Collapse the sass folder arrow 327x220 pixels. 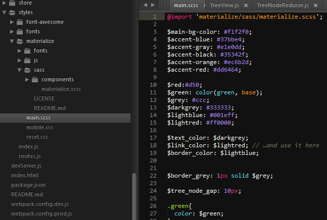coord(19,70)
